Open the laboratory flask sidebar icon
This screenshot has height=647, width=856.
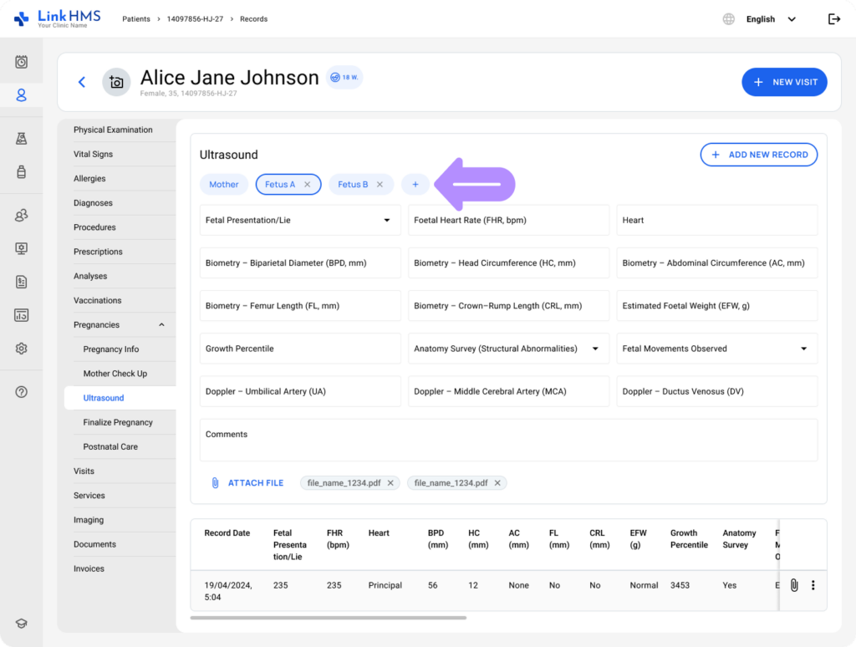[x=21, y=139]
